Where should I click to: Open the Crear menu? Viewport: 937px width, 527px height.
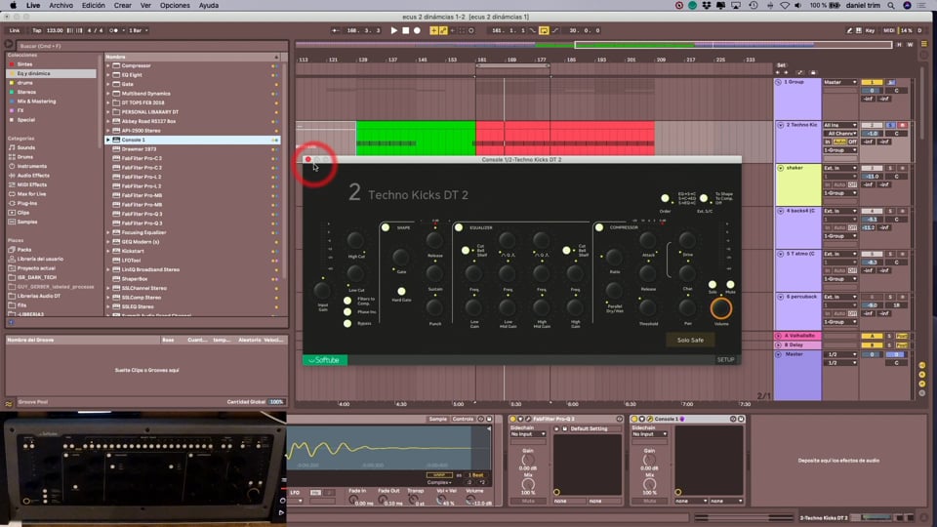123,6
